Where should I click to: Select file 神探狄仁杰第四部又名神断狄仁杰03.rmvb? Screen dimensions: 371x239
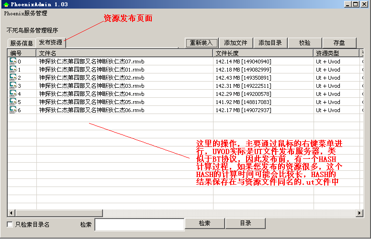click(91, 86)
